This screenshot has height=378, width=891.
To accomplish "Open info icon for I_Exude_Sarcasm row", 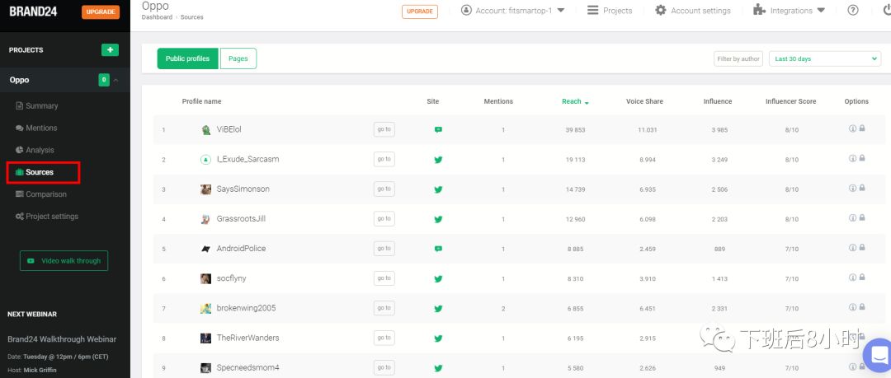I will tap(852, 158).
